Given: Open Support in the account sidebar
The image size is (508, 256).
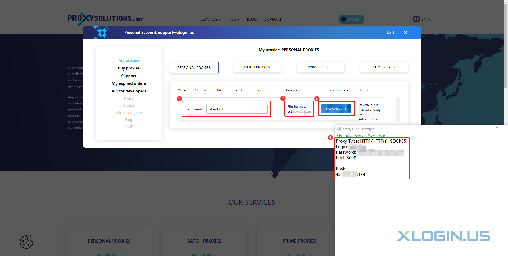Looking at the screenshot, I should click(129, 76).
